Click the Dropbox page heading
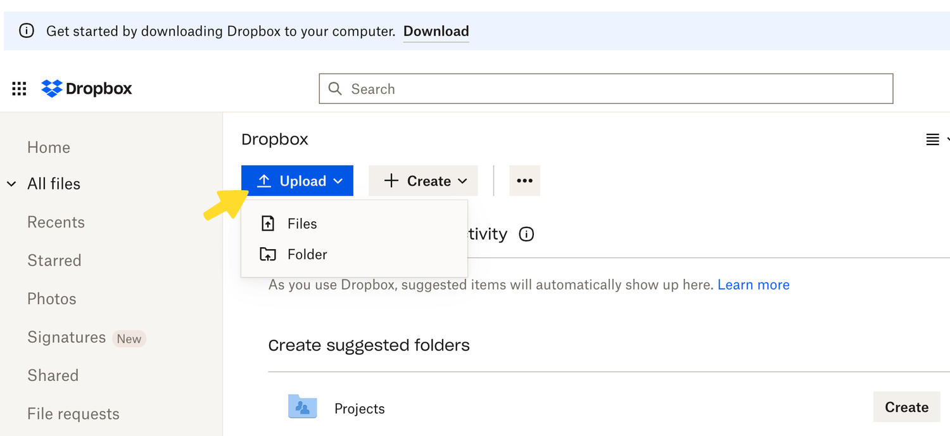Viewport: 950px width, 436px height. pyautogui.click(x=275, y=139)
